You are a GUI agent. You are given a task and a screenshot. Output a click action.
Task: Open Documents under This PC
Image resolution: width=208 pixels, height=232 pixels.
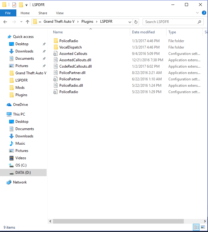(25, 129)
